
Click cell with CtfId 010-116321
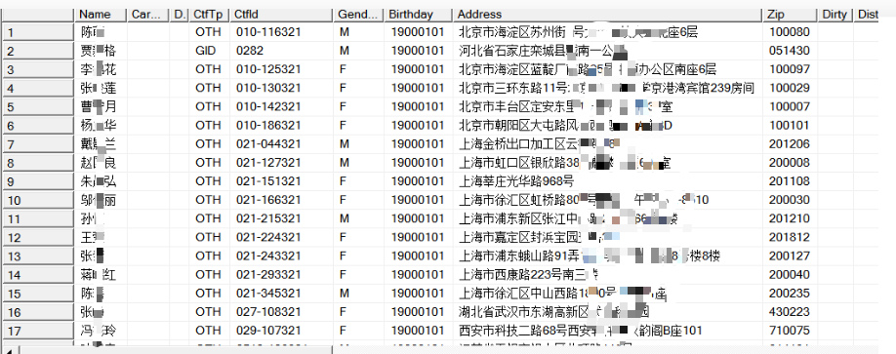282,32
